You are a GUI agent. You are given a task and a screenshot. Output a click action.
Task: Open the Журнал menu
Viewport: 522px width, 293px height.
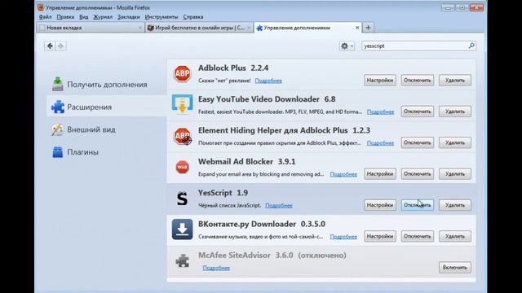click(x=103, y=17)
